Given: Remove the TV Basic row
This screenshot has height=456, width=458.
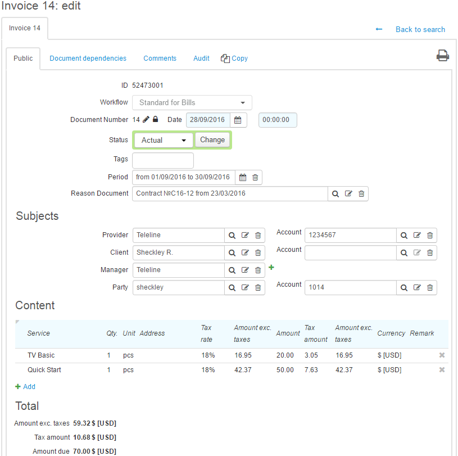Looking at the screenshot, I should [442, 355].
